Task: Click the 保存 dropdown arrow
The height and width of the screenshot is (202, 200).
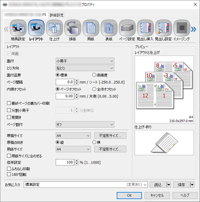Action: click(192, 185)
